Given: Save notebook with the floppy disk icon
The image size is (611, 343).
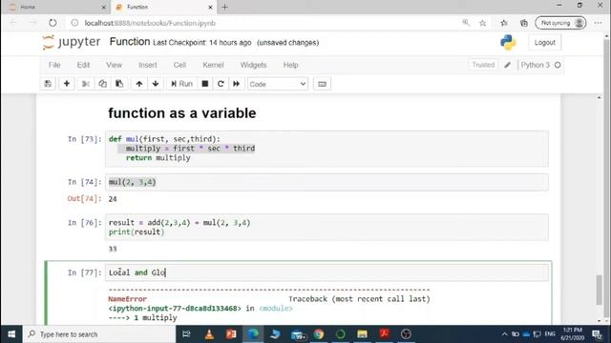Looking at the screenshot, I should pos(48,84).
